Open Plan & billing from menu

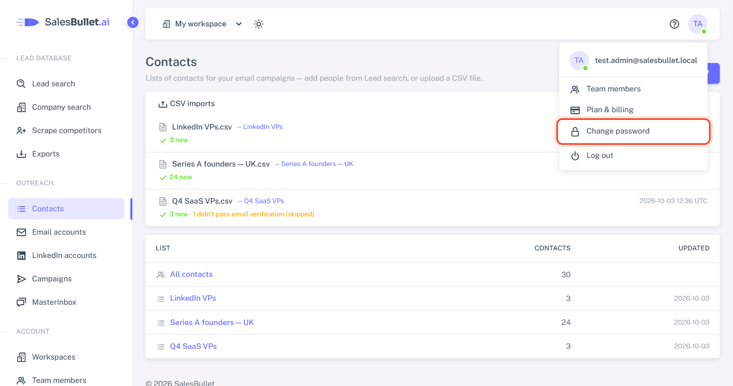coord(633,110)
